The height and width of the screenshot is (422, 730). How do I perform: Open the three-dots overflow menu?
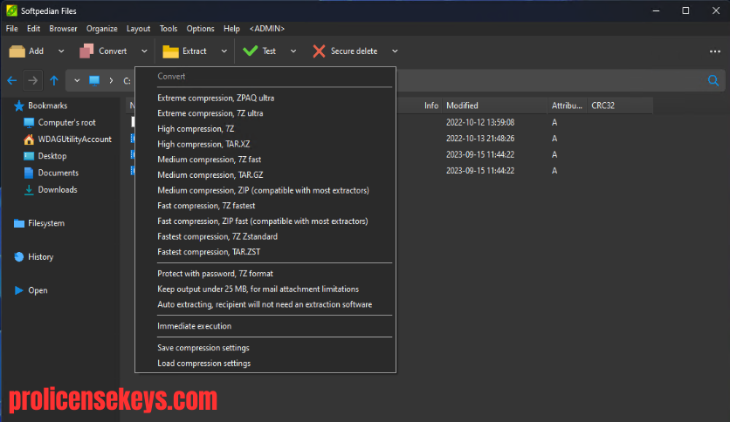715,51
